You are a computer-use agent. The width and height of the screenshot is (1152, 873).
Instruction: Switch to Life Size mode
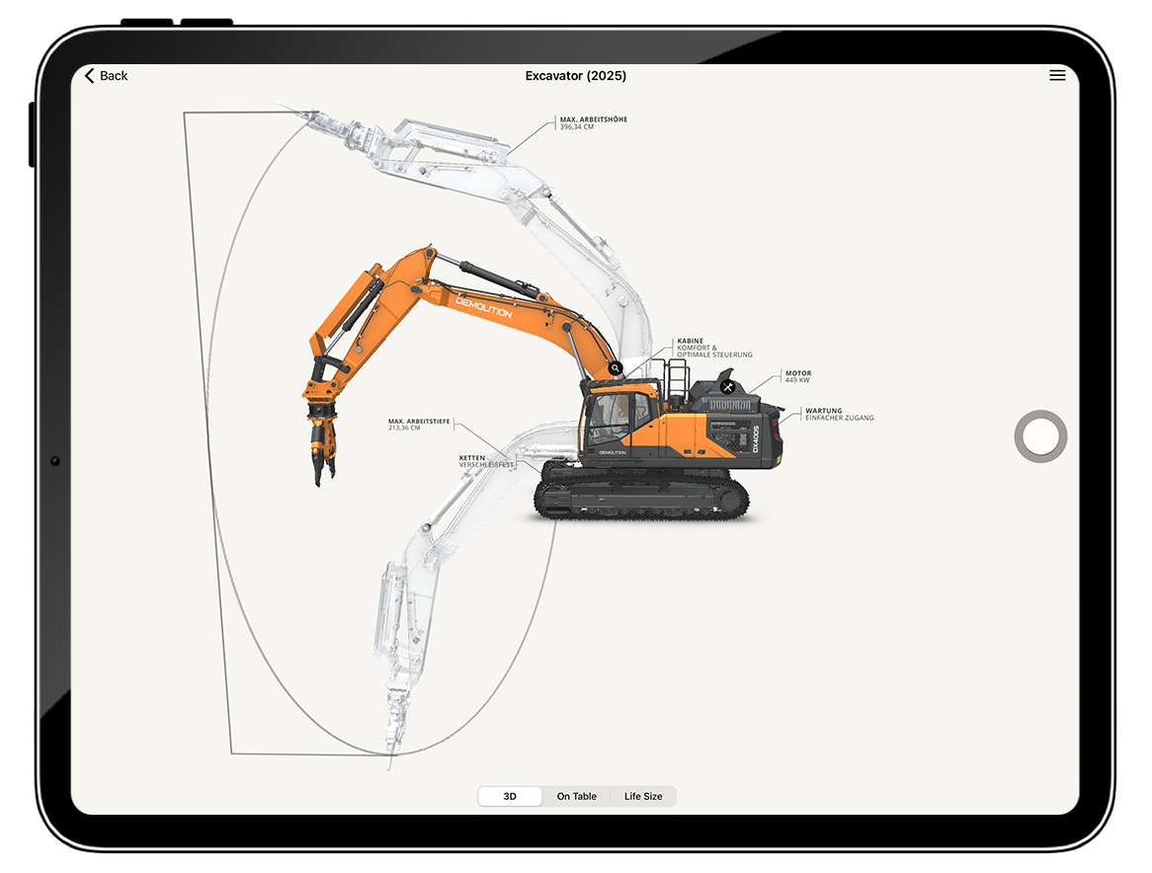[643, 796]
